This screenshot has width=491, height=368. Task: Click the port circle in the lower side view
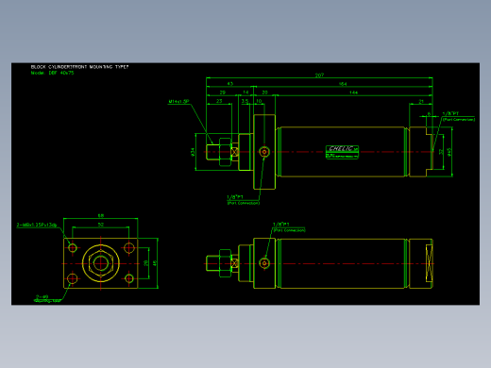(x=264, y=263)
